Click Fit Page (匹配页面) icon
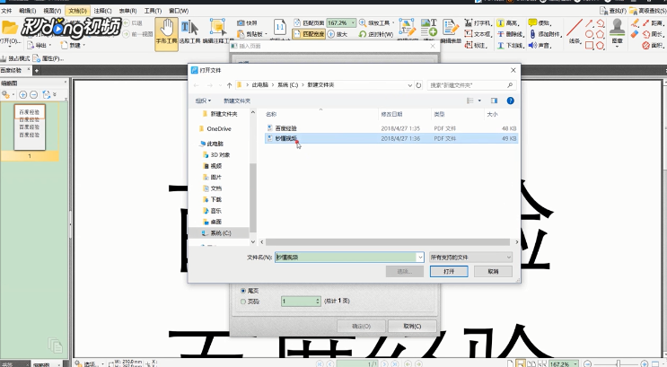The image size is (667, 367). [297, 23]
